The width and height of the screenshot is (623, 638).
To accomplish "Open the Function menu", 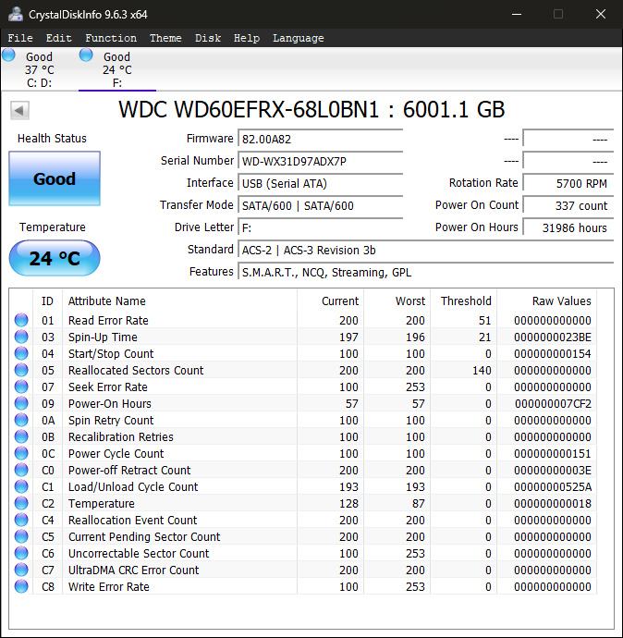I will click(x=111, y=38).
